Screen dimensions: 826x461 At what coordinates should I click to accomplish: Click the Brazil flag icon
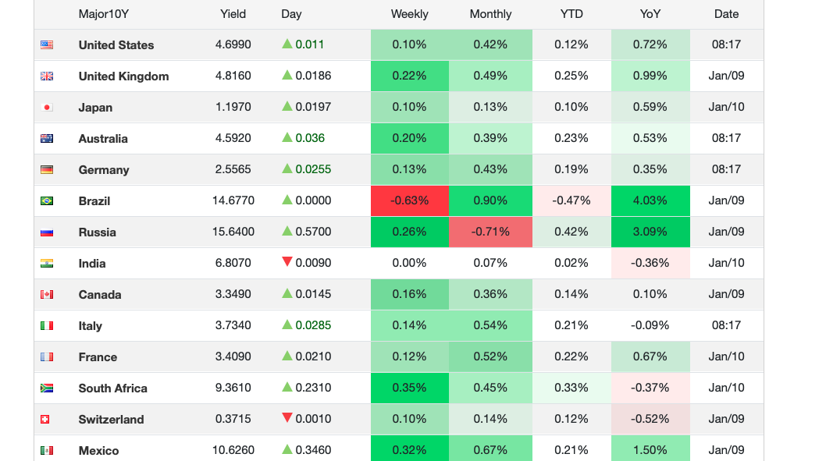[x=47, y=200]
